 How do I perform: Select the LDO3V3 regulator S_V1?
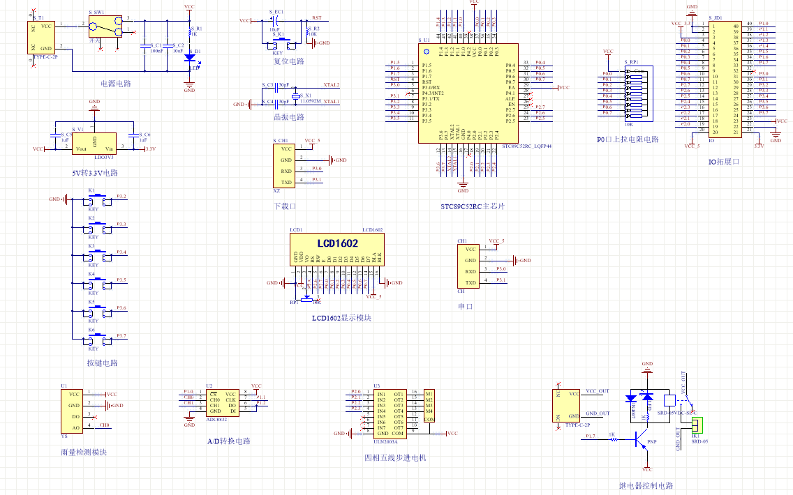point(94,144)
